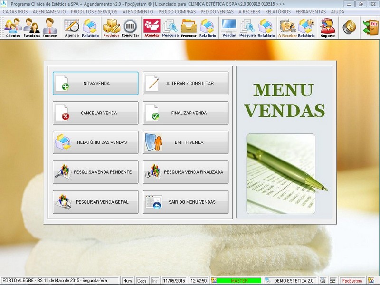Click the Caps indicator in status bar

click(x=142, y=281)
